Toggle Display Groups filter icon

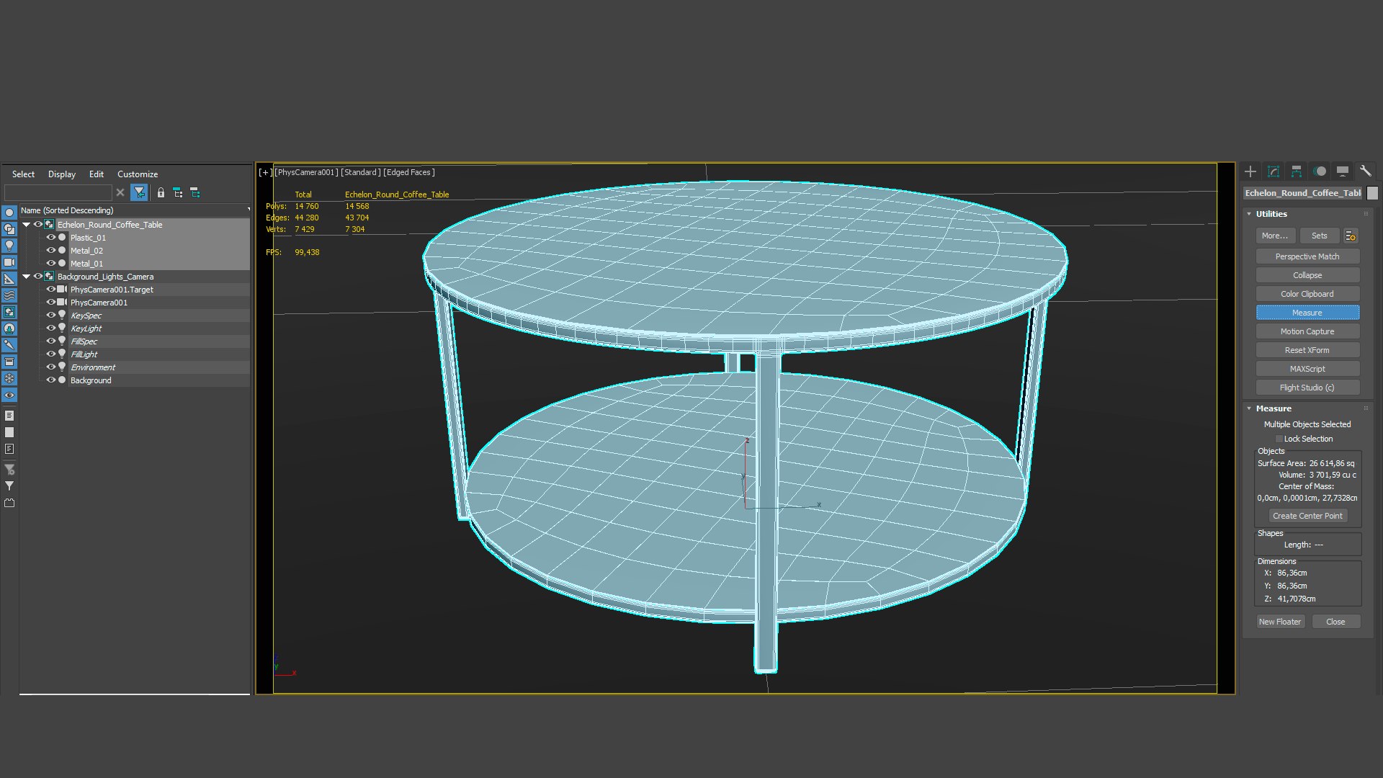(x=9, y=312)
